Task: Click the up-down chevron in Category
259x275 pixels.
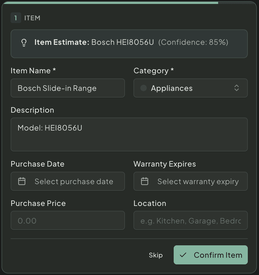Action: tap(237, 88)
